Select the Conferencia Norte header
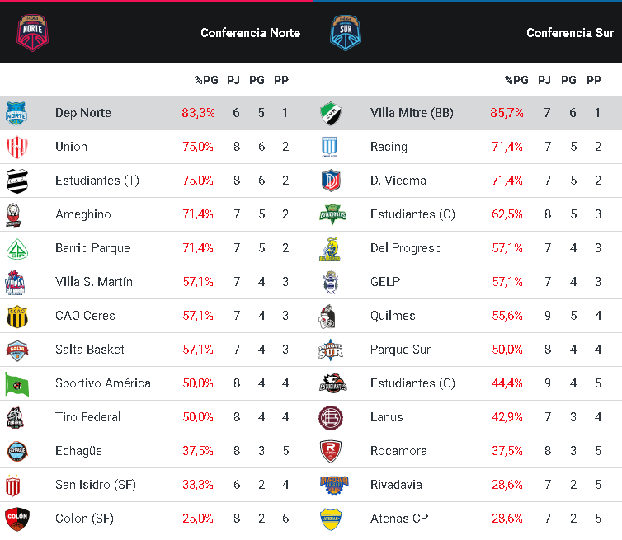Viewport: 622px width, 540px height. click(x=250, y=33)
